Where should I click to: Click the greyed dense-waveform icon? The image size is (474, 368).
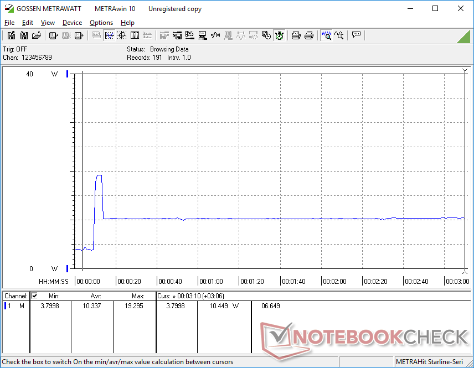click(253, 35)
